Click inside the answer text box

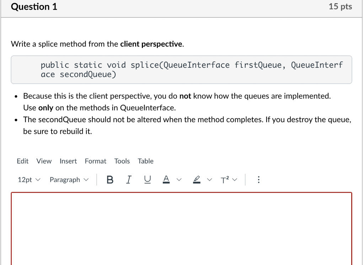(181, 227)
